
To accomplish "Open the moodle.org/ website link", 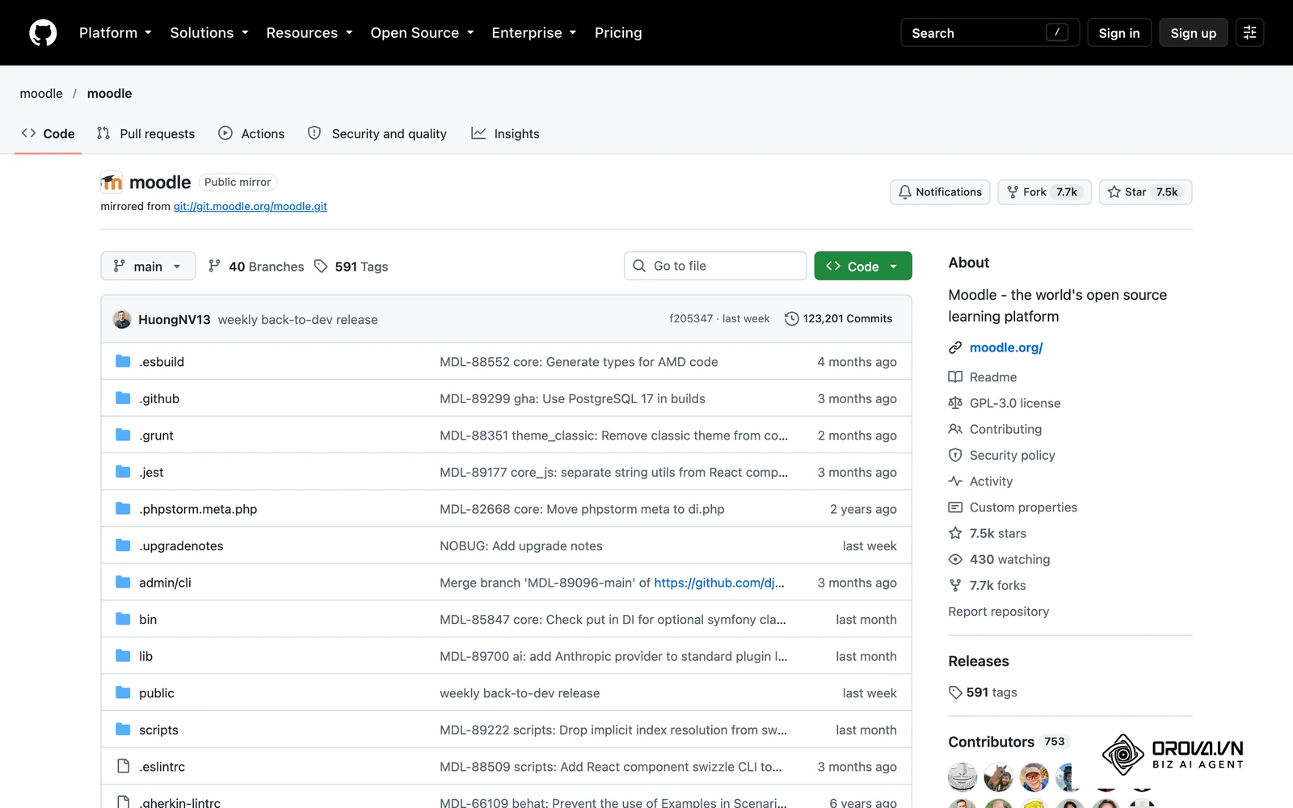I will tap(1006, 347).
